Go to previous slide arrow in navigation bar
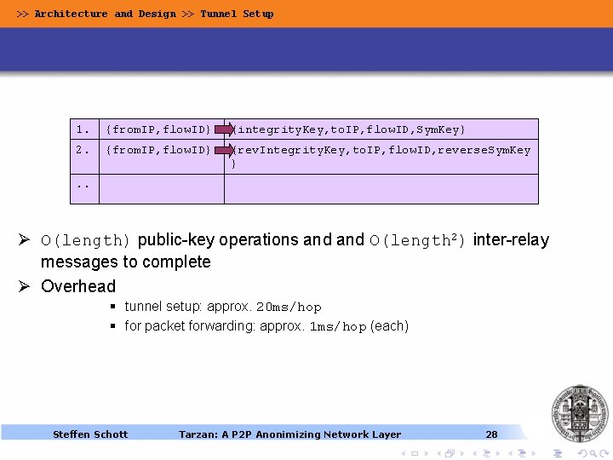 403,454
